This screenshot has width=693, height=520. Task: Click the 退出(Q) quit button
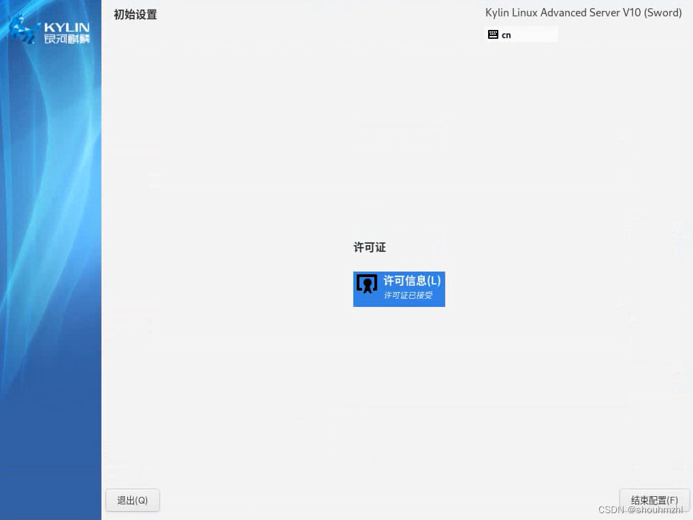coord(133,500)
